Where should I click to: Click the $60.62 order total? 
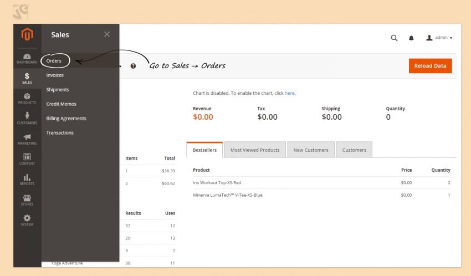[x=168, y=183]
